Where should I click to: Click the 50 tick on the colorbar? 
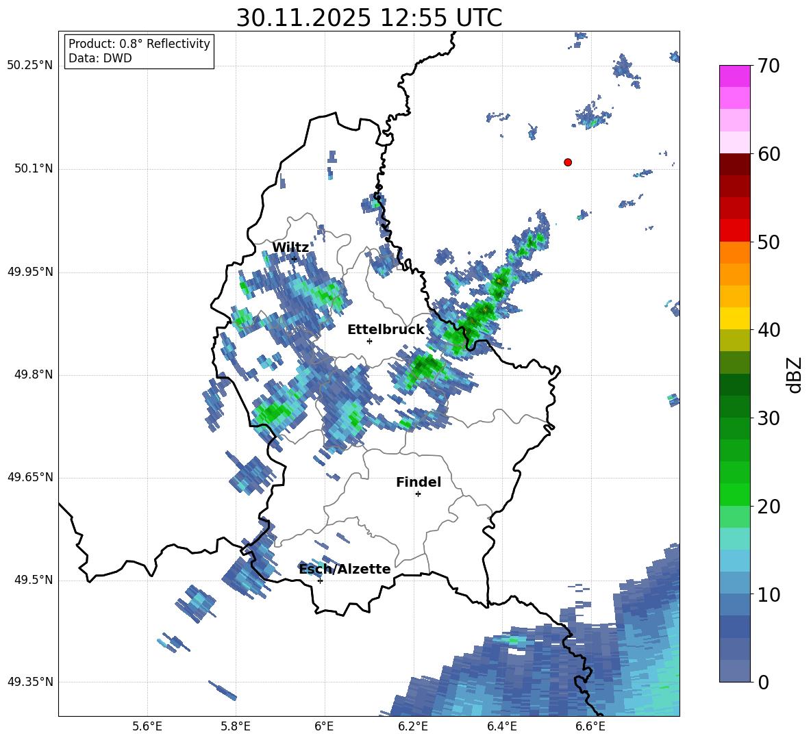click(769, 242)
